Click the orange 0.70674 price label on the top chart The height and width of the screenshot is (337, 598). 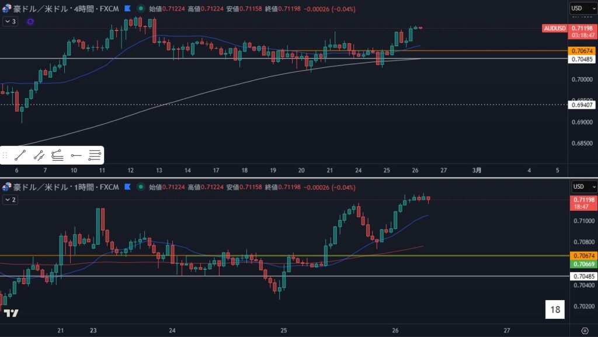point(583,51)
